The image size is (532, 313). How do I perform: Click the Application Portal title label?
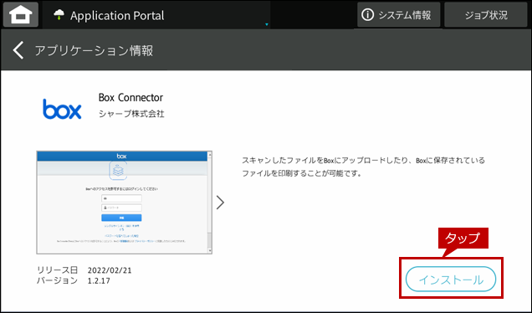pos(117,16)
